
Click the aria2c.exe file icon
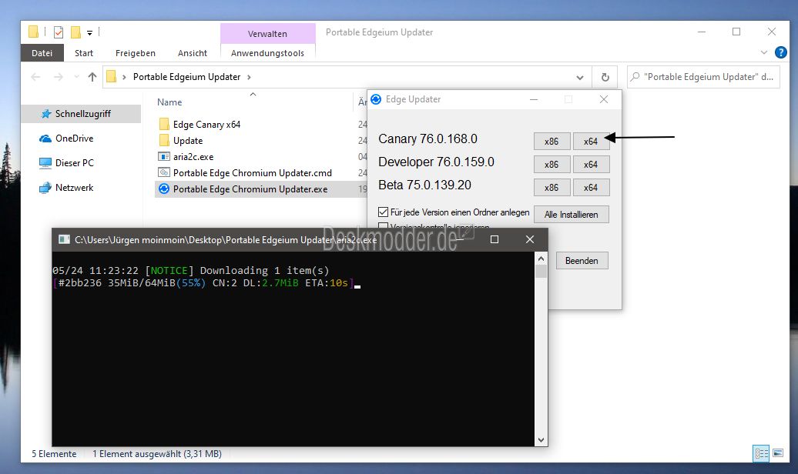pos(164,157)
